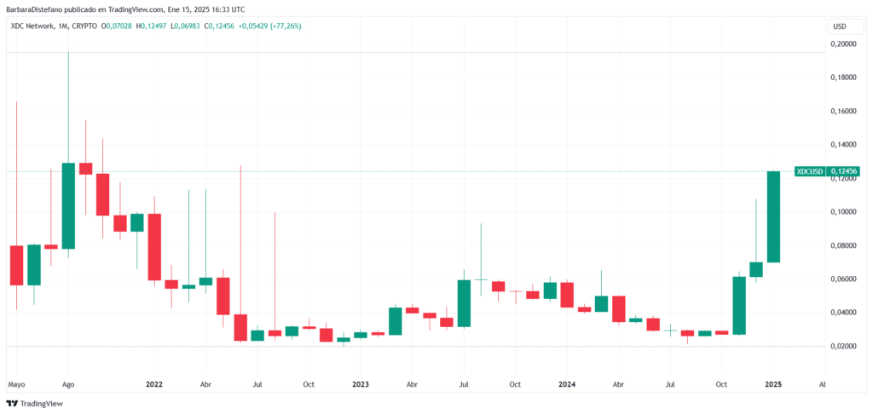873x414 pixels.
Task: Click the Mayo label on time axis
Action: click(16, 384)
